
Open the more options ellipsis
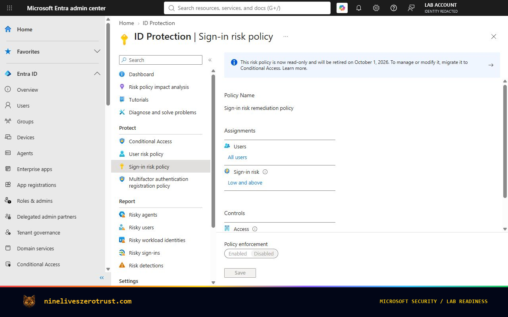pos(285,37)
